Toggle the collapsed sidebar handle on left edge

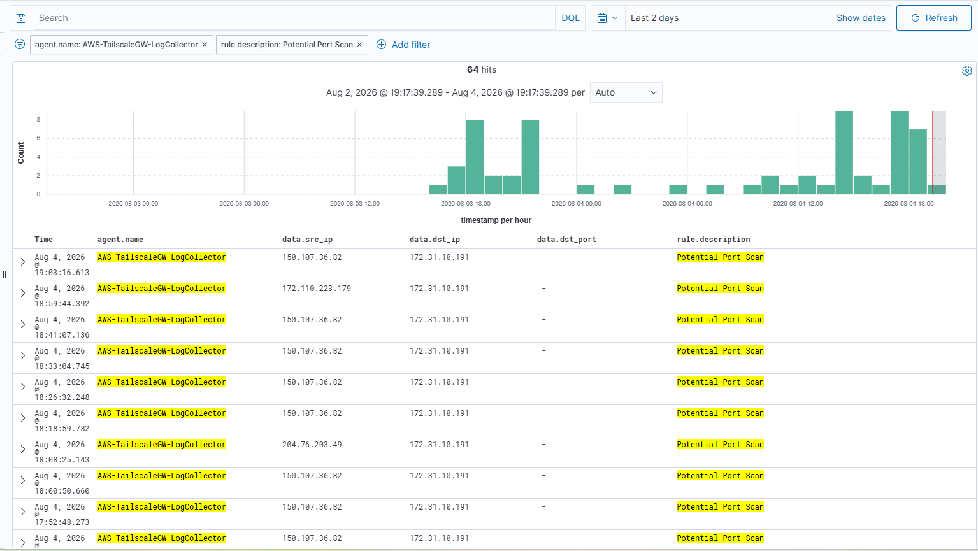point(4,275)
